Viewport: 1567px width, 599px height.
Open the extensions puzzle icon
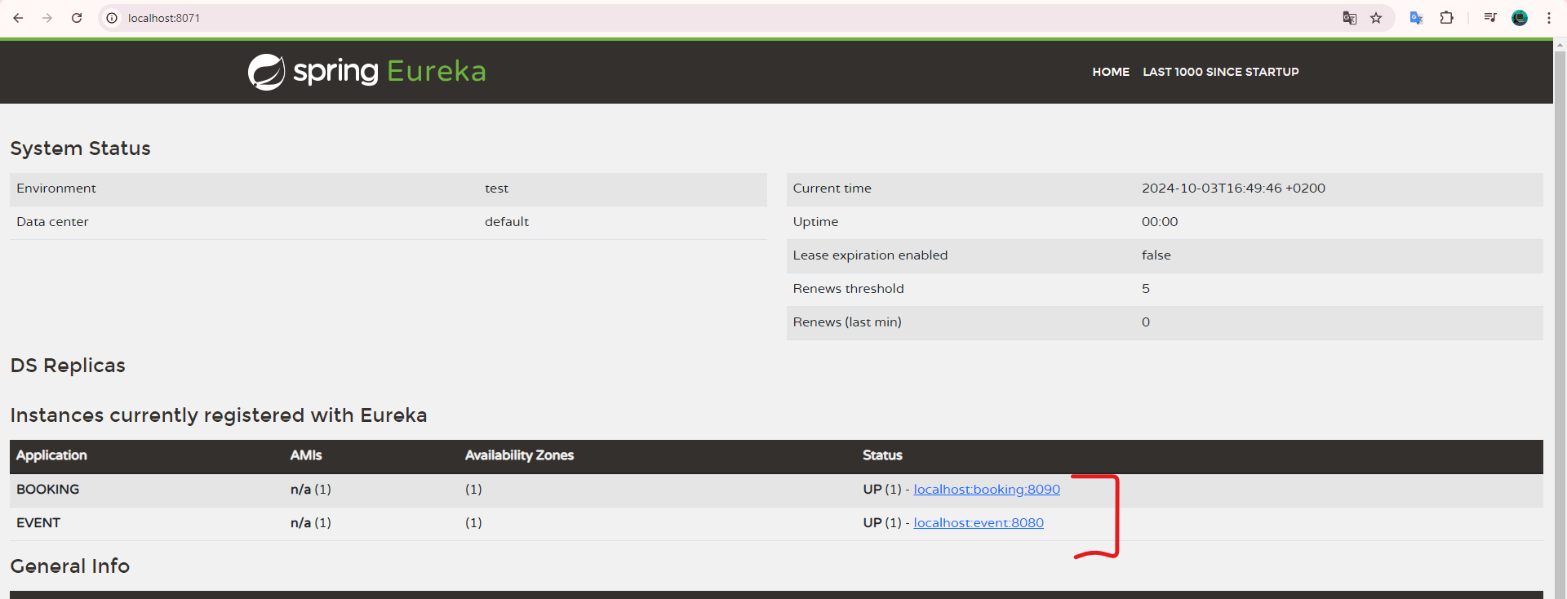pyautogui.click(x=1446, y=18)
